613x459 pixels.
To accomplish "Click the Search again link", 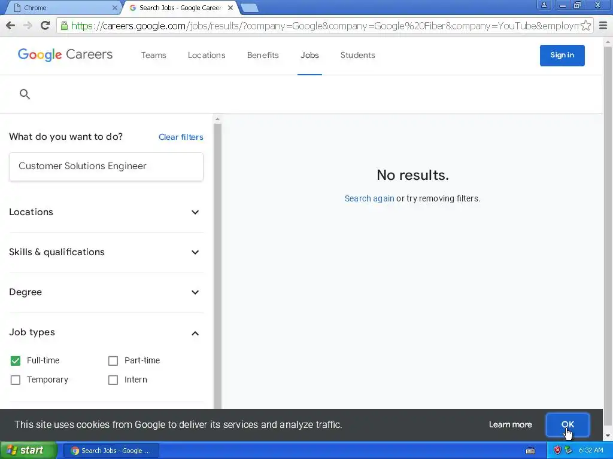I will click(369, 198).
